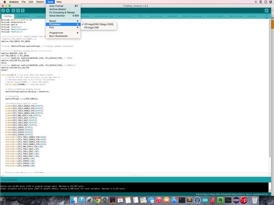Click the Arduino infinity icon in dock
The width and height of the screenshot is (274, 205).
pyautogui.click(x=205, y=200)
